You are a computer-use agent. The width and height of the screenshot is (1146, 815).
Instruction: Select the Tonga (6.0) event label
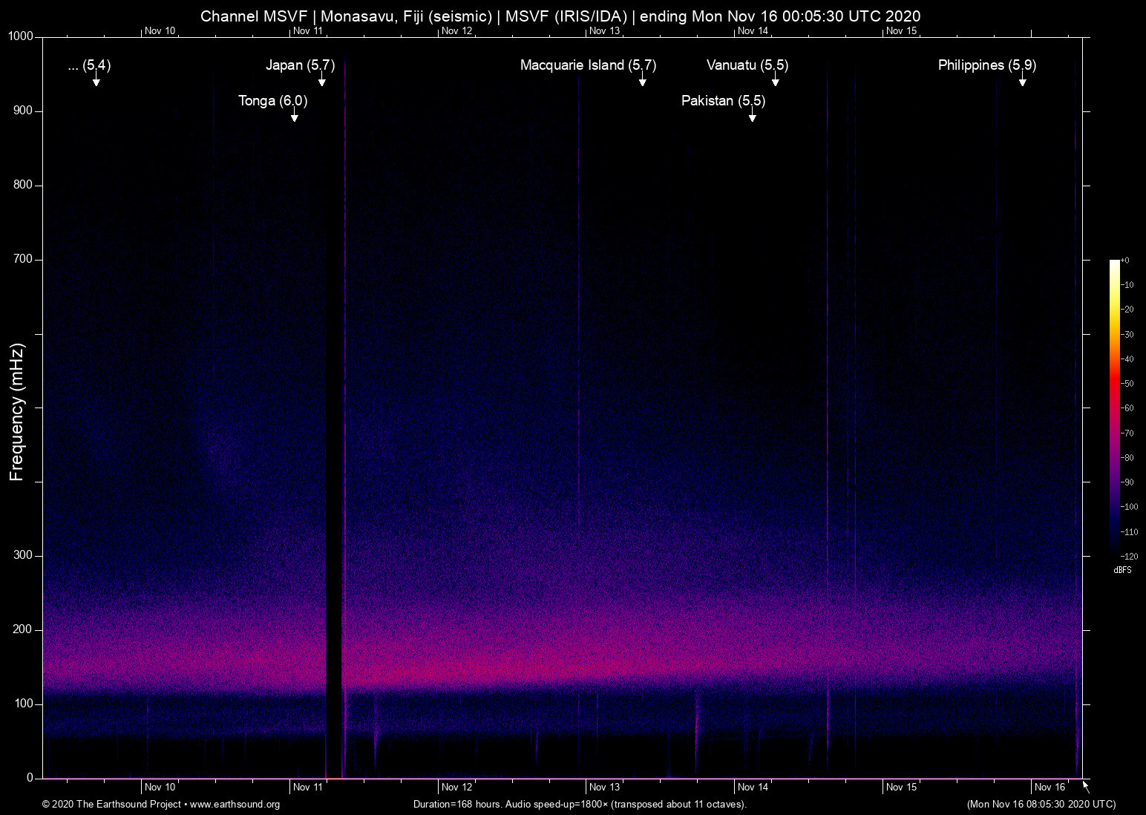[x=272, y=101]
